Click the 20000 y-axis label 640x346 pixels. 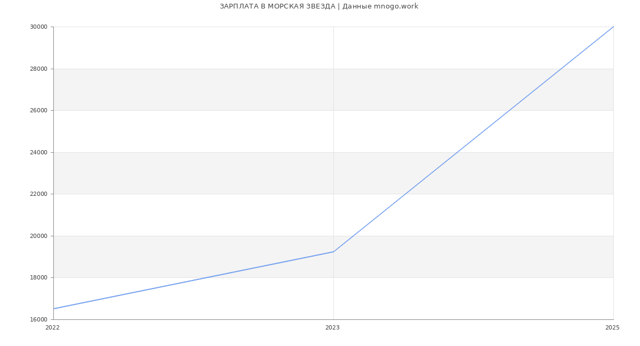(38, 236)
